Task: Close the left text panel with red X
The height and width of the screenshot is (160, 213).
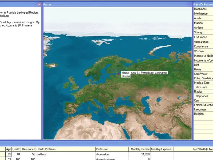Action: pyautogui.click(x=39, y=5)
